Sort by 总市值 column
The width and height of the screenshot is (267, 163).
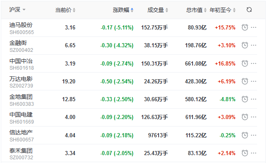196,10
